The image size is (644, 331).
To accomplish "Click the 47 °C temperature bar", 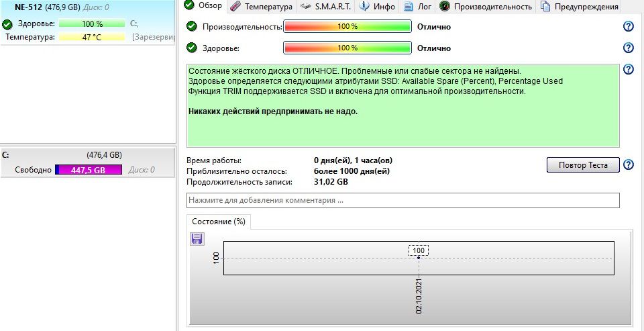I will (x=93, y=37).
